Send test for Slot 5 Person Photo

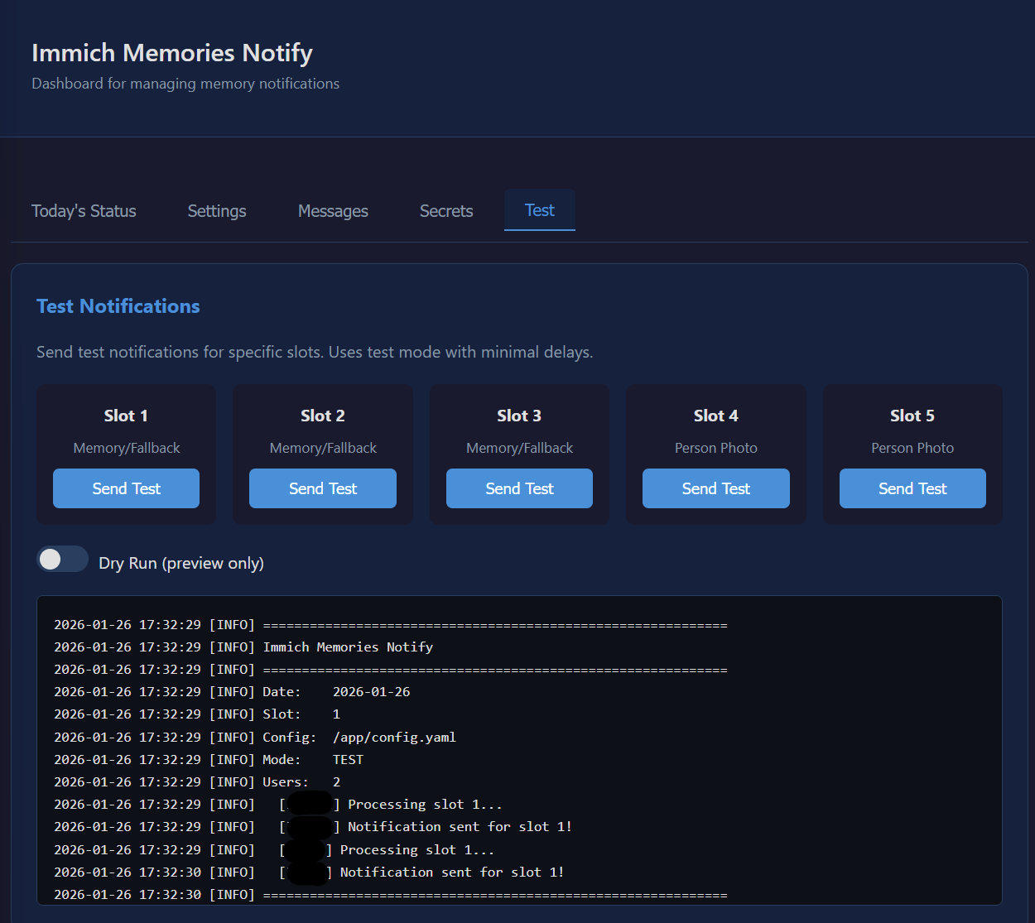912,488
